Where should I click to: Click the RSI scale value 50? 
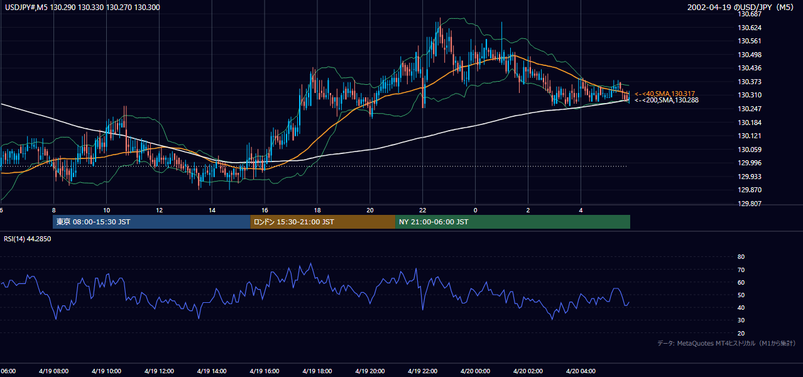pos(741,295)
